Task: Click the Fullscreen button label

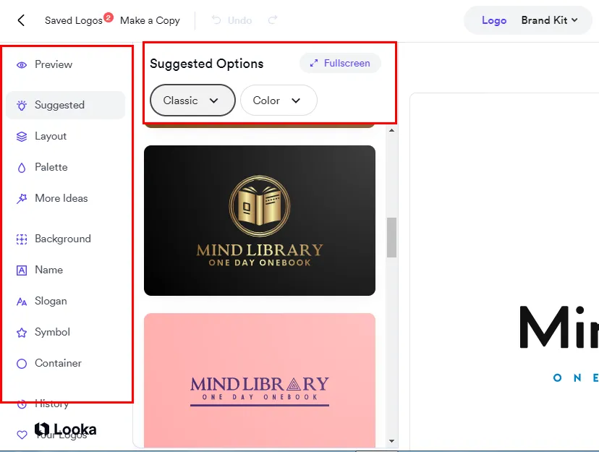Action: [x=347, y=64]
